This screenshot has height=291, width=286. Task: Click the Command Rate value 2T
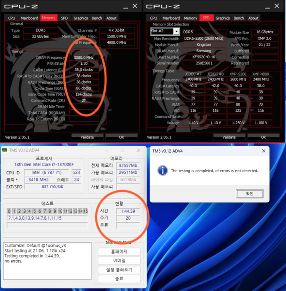click(x=84, y=100)
